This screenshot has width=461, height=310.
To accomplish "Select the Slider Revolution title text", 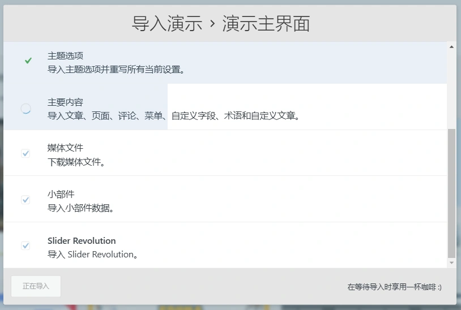I will coord(82,241).
